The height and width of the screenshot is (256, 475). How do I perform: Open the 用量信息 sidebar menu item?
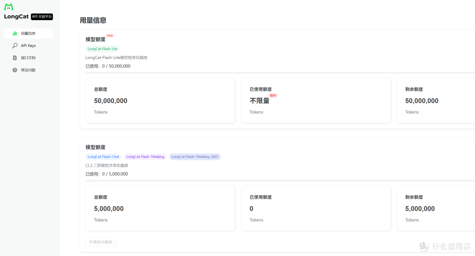point(28,33)
